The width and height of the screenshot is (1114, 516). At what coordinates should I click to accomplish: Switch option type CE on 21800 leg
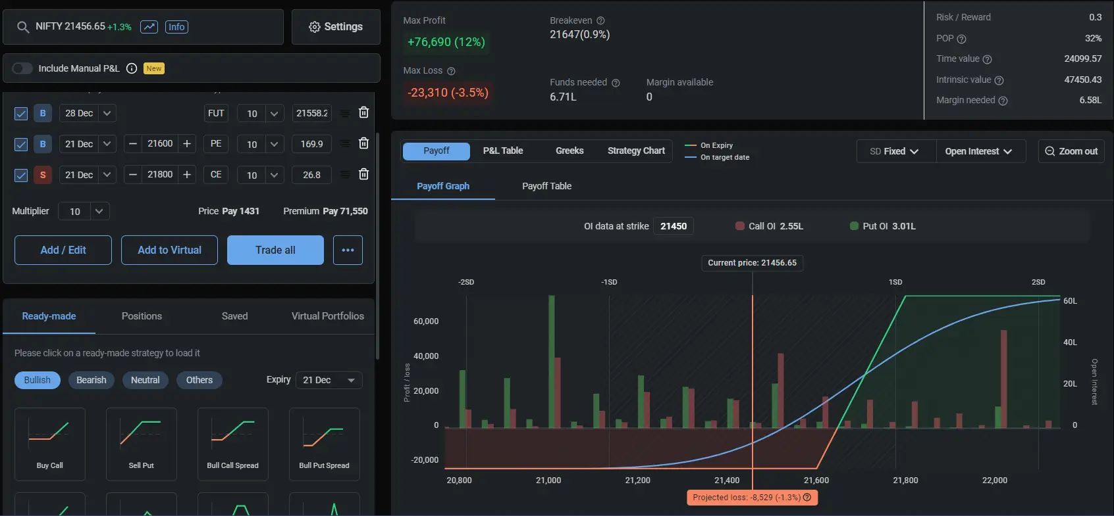216,175
